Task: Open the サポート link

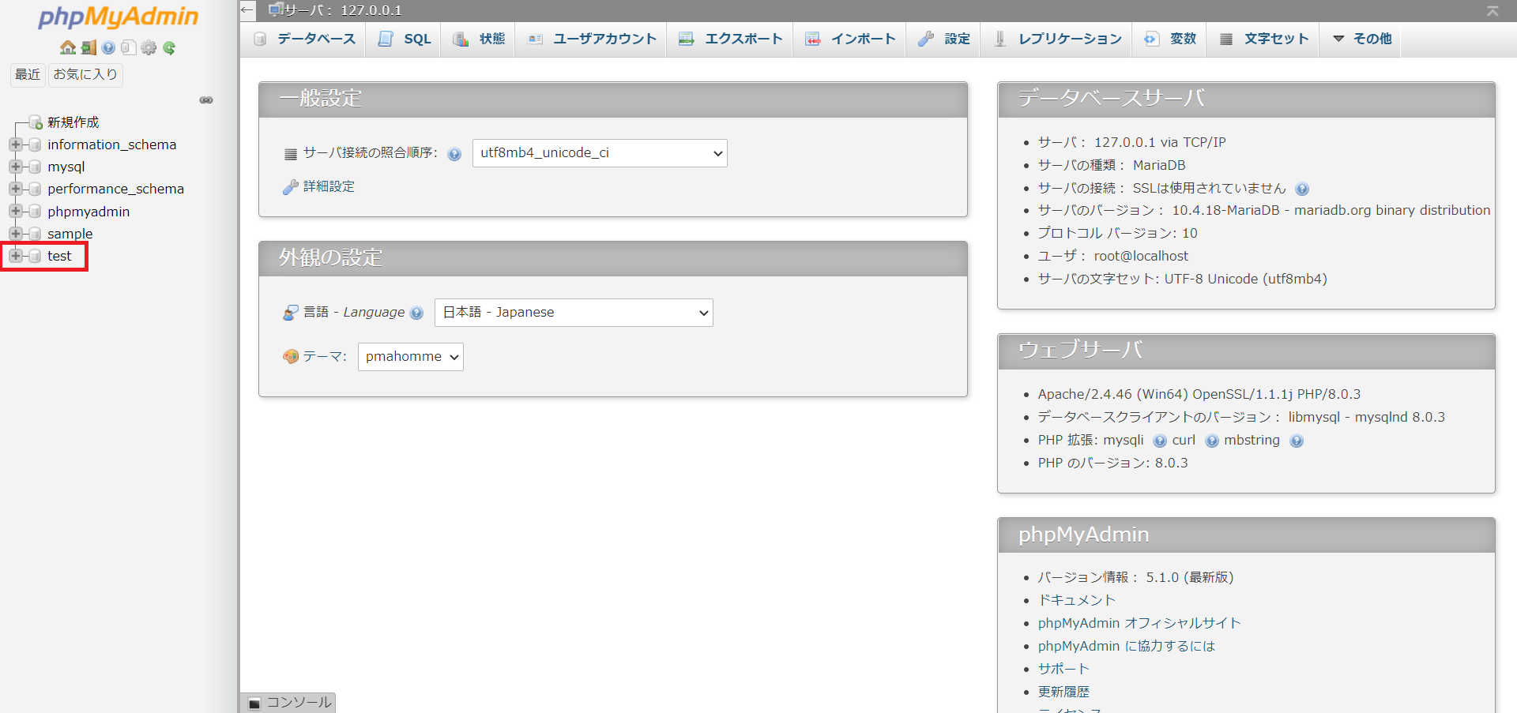Action: point(1063,669)
